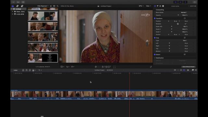The width and height of the screenshot is (208, 117).
Task: Toggle the Browser panel visibility button
Action: pyautogui.click(x=175, y=2)
